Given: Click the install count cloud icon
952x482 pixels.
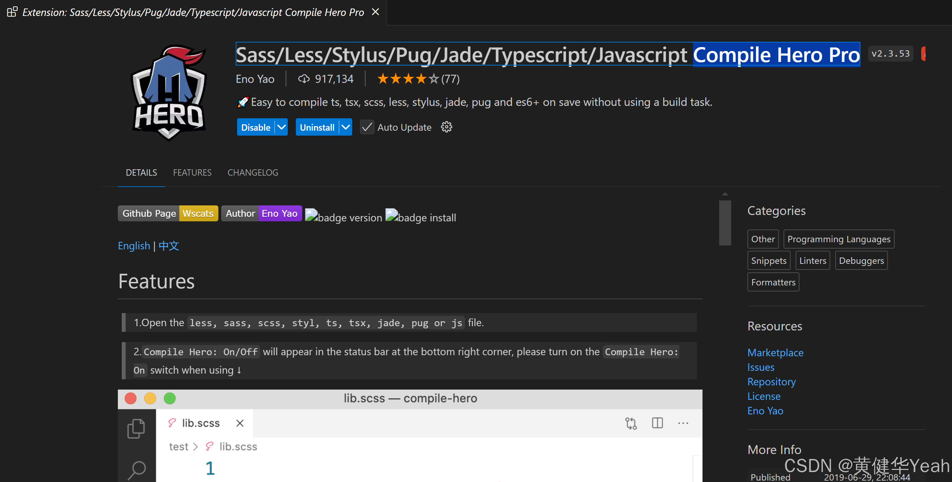Looking at the screenshot, I should click(303, 79).
